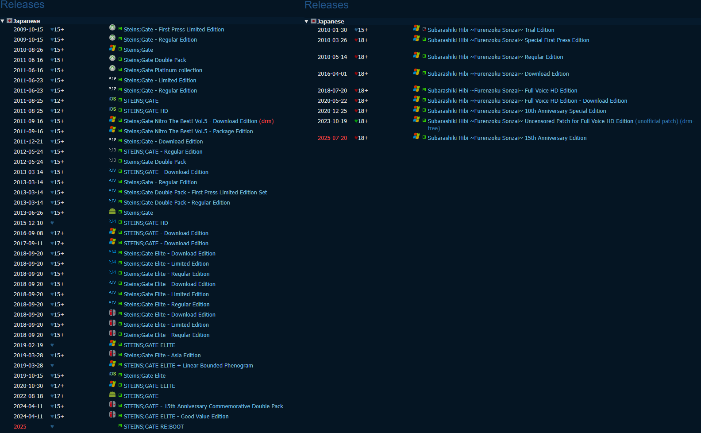Open STEINS;GATE ELITE + Linear Bounded Phenogram
Viewport: 701px width, 433px height.
point(189,366)
